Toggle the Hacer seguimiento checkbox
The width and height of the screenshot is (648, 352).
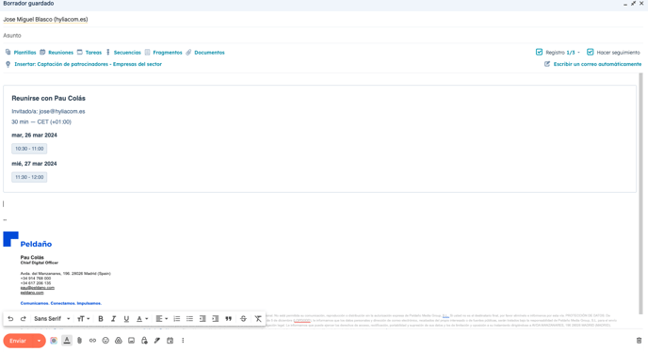tap(591, 52)
